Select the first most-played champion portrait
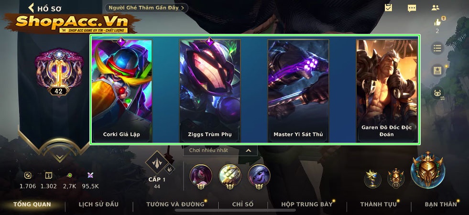Viewport: 469px width, 215px height. (201, 176)
